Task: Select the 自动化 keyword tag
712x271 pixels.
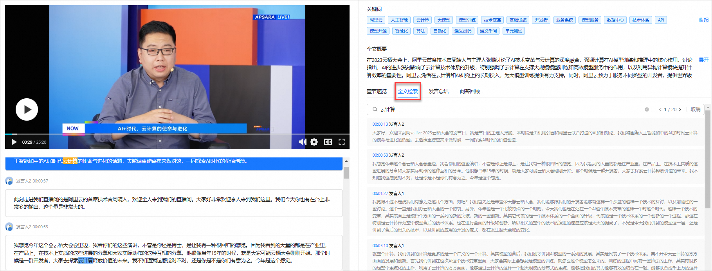Action: (440, 31)
